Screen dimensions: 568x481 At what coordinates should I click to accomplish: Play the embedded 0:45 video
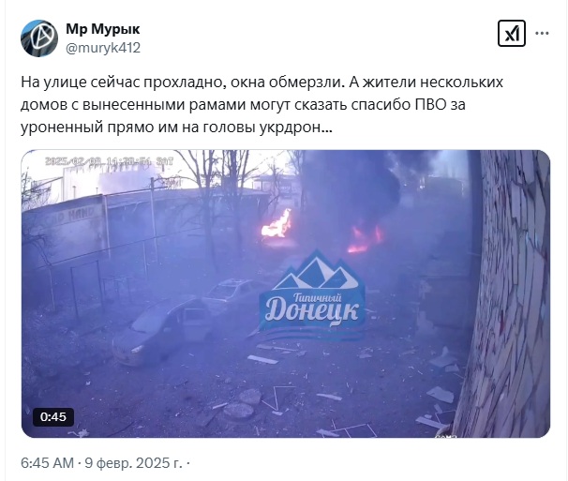click(x=286, y=293)
